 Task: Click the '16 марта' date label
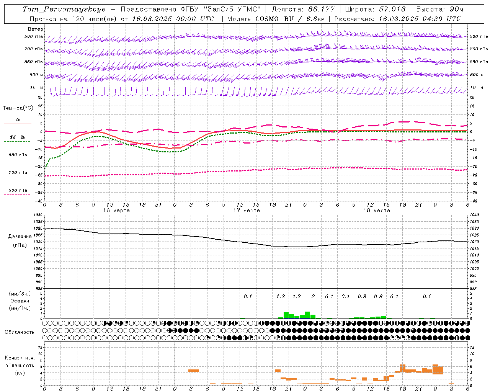[x=116, y=211]
